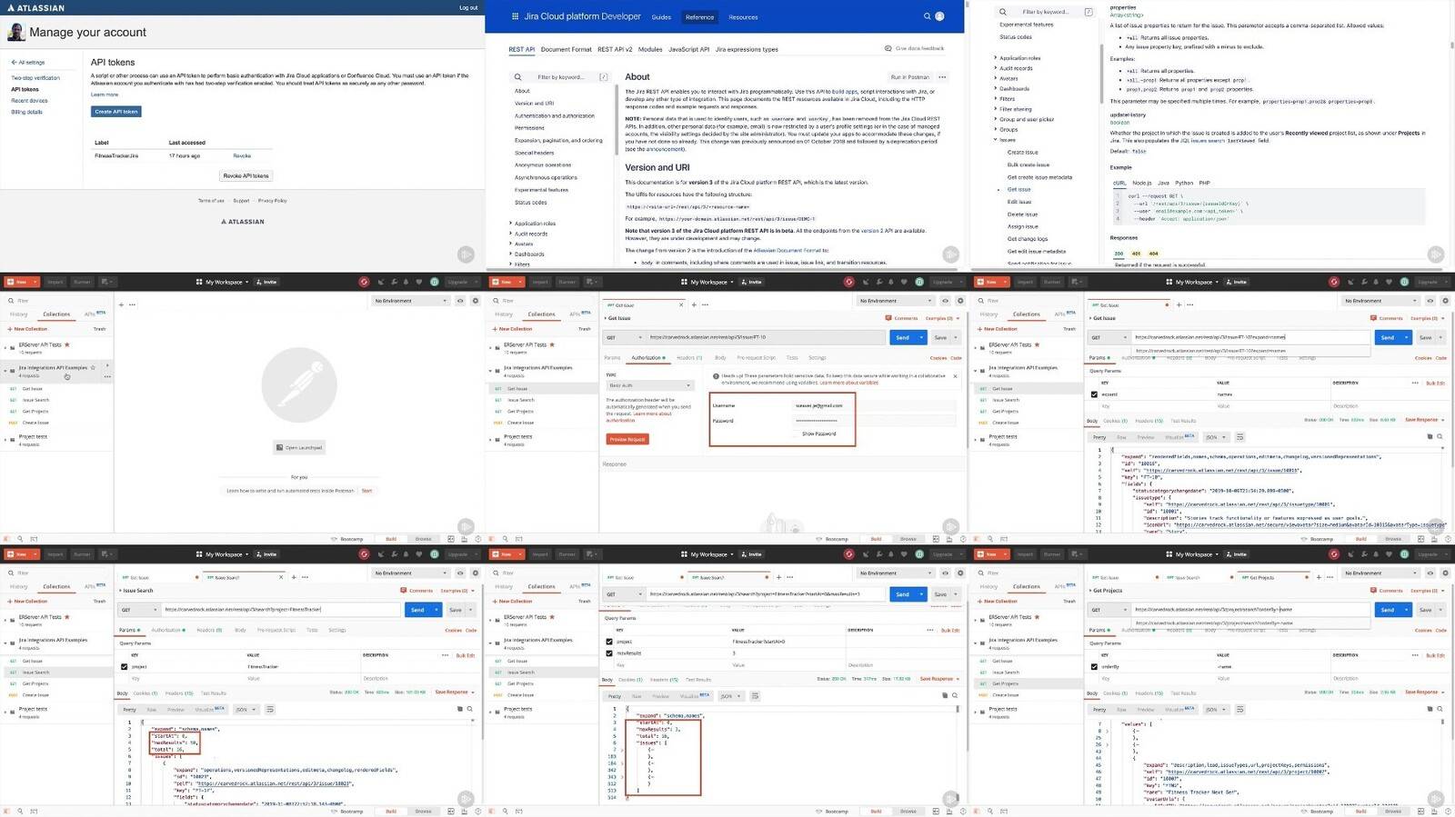Open the No Environment dropdown in the launchpad panel

click(411, 301)
